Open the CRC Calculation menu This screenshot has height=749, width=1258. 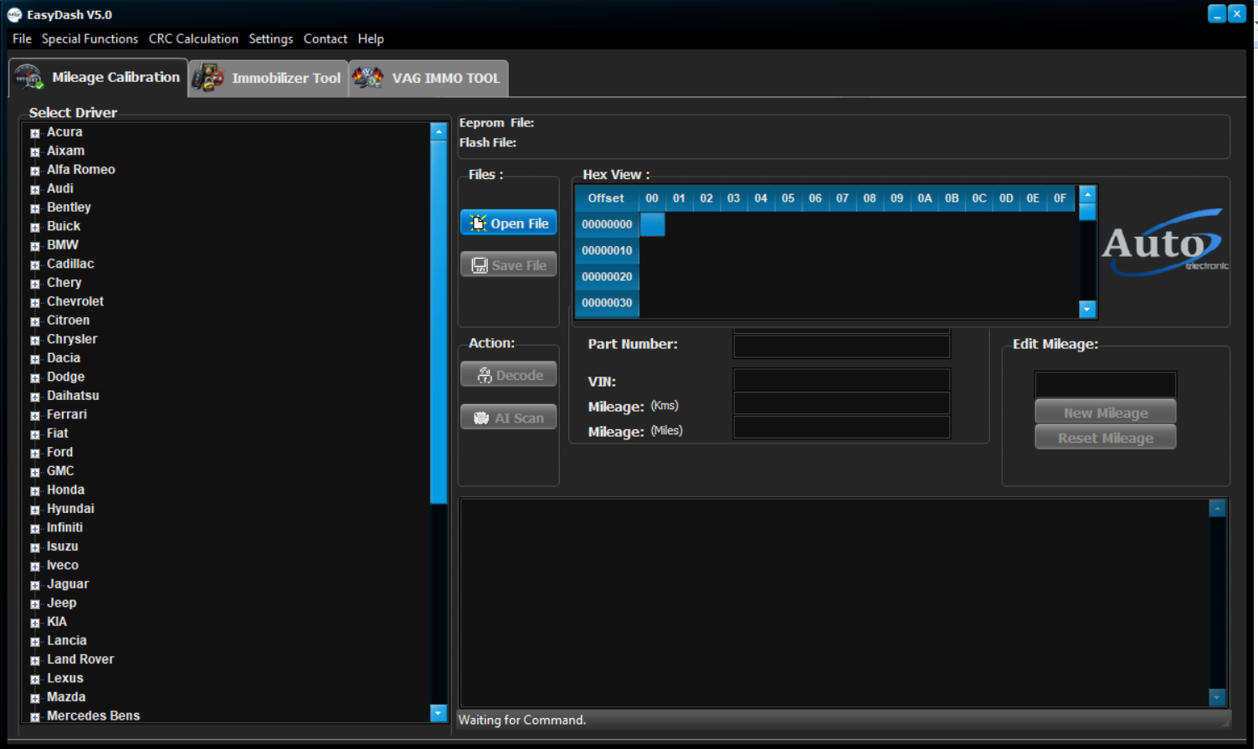[193, 39]
